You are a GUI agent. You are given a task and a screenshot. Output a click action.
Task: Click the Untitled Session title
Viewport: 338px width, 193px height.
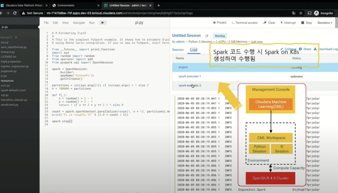186,36
